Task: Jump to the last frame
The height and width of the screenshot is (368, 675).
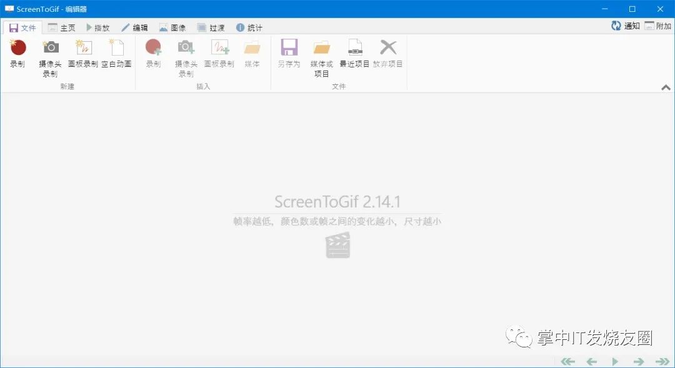Action: pos(662,362)
